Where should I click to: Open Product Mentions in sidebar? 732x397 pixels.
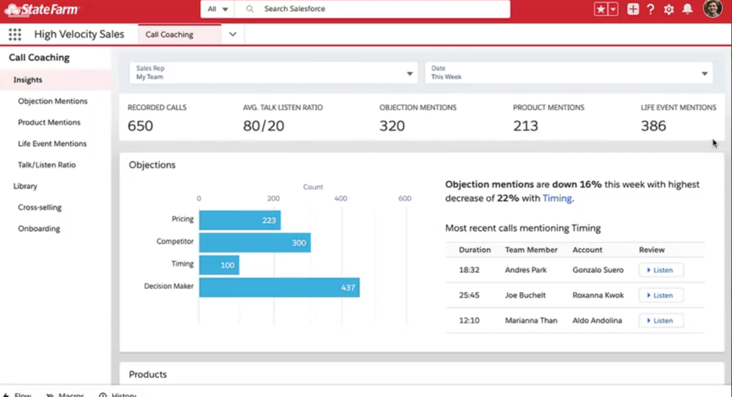49,122
